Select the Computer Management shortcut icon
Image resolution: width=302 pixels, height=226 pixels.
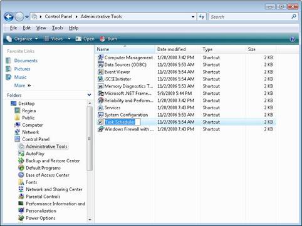point(101,57)
